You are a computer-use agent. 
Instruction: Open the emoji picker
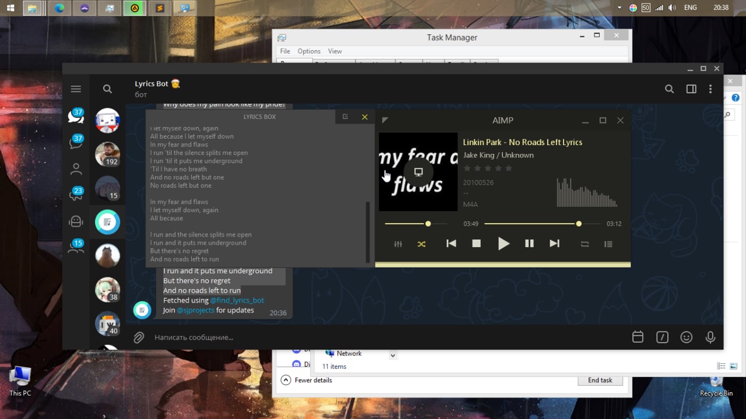(x=687, y=337)
